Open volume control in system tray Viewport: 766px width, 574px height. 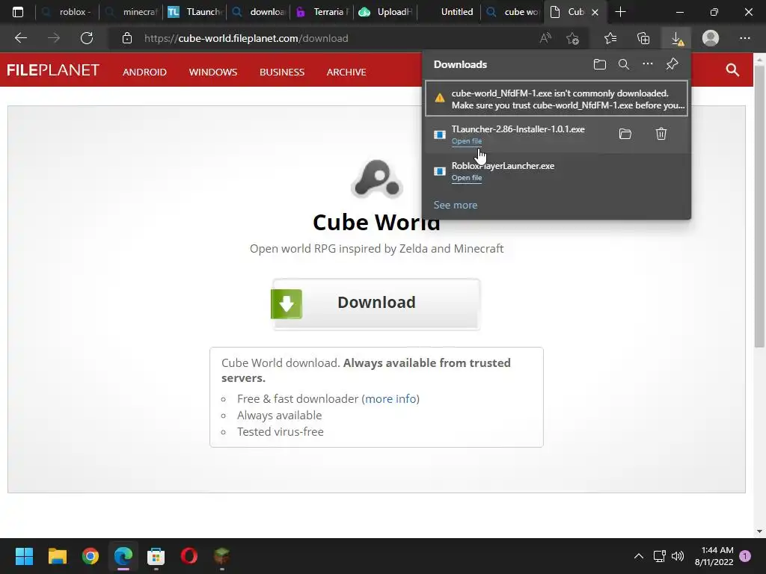pyautogui.click(x=678, y=556)
